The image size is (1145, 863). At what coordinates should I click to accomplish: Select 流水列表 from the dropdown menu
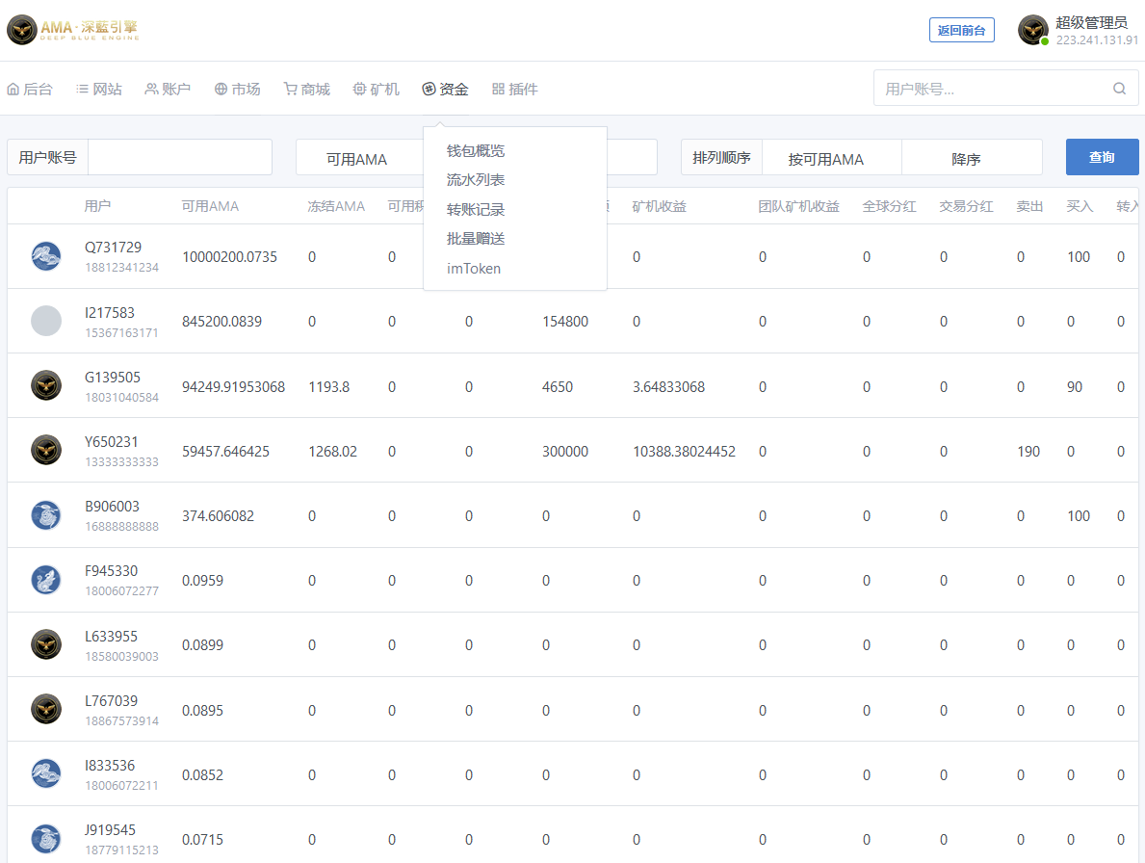click(476, 179)
